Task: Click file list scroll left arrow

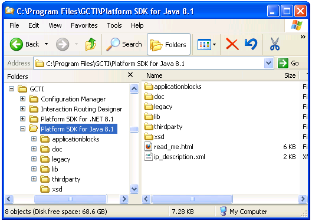Action: [x=146, y=199]
